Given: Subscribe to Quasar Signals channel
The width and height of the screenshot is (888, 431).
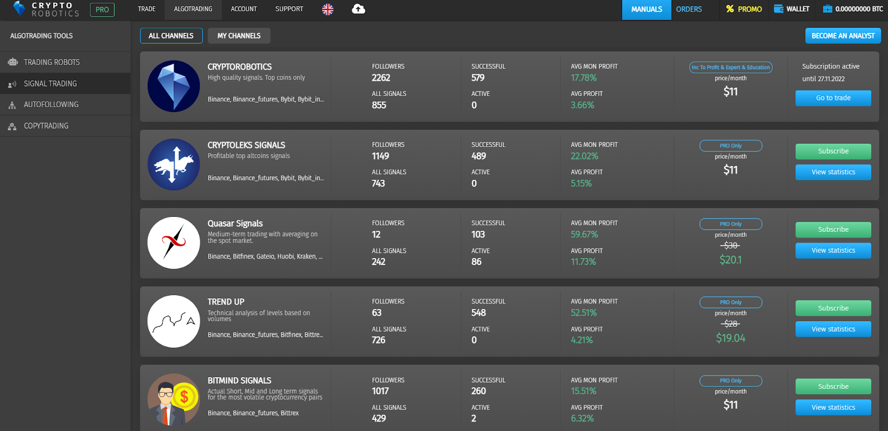Looking at the screenshot, I should coord(833,230).
